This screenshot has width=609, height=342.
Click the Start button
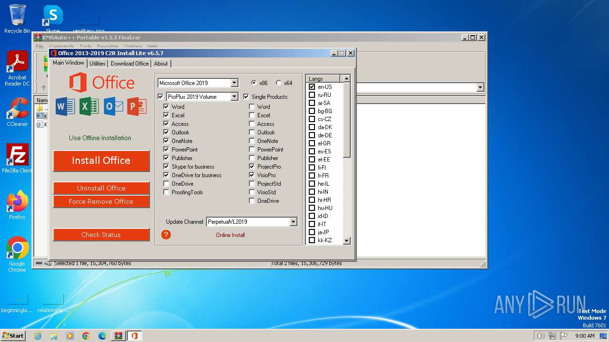tap(13, 335)
